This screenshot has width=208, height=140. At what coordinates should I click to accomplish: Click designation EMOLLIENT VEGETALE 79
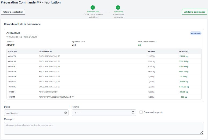(x=49, y=76)
